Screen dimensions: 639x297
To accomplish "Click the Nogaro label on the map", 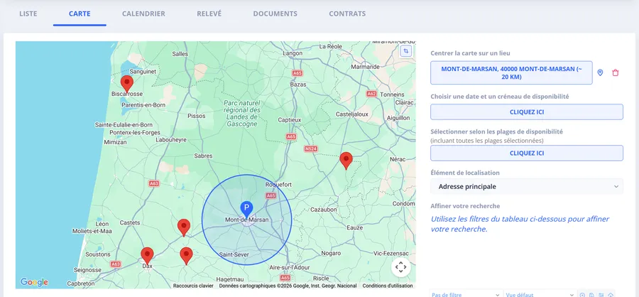I will 331,253.
